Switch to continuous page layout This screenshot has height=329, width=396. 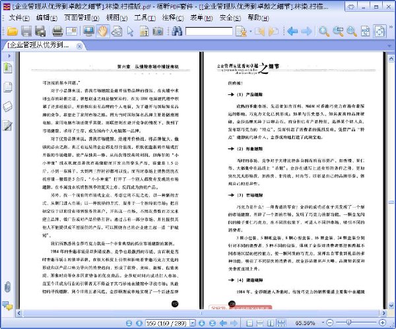coord(260,323)
